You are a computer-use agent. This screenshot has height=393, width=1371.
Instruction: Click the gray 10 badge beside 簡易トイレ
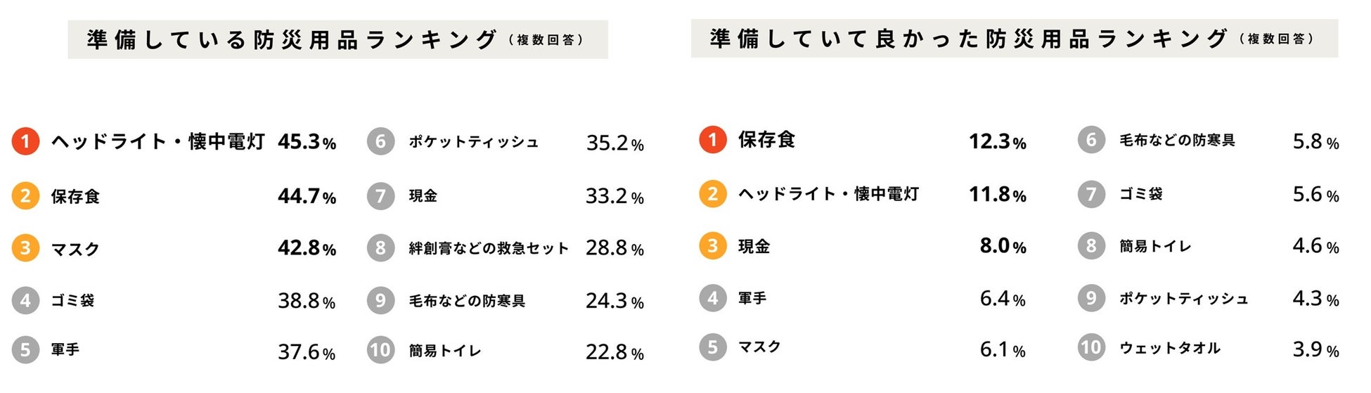[380, 350]
